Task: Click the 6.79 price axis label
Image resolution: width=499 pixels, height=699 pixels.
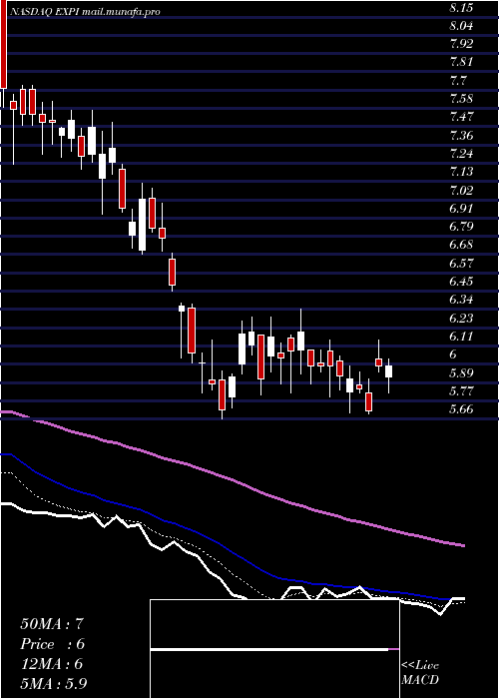Action: pos(461,227)
